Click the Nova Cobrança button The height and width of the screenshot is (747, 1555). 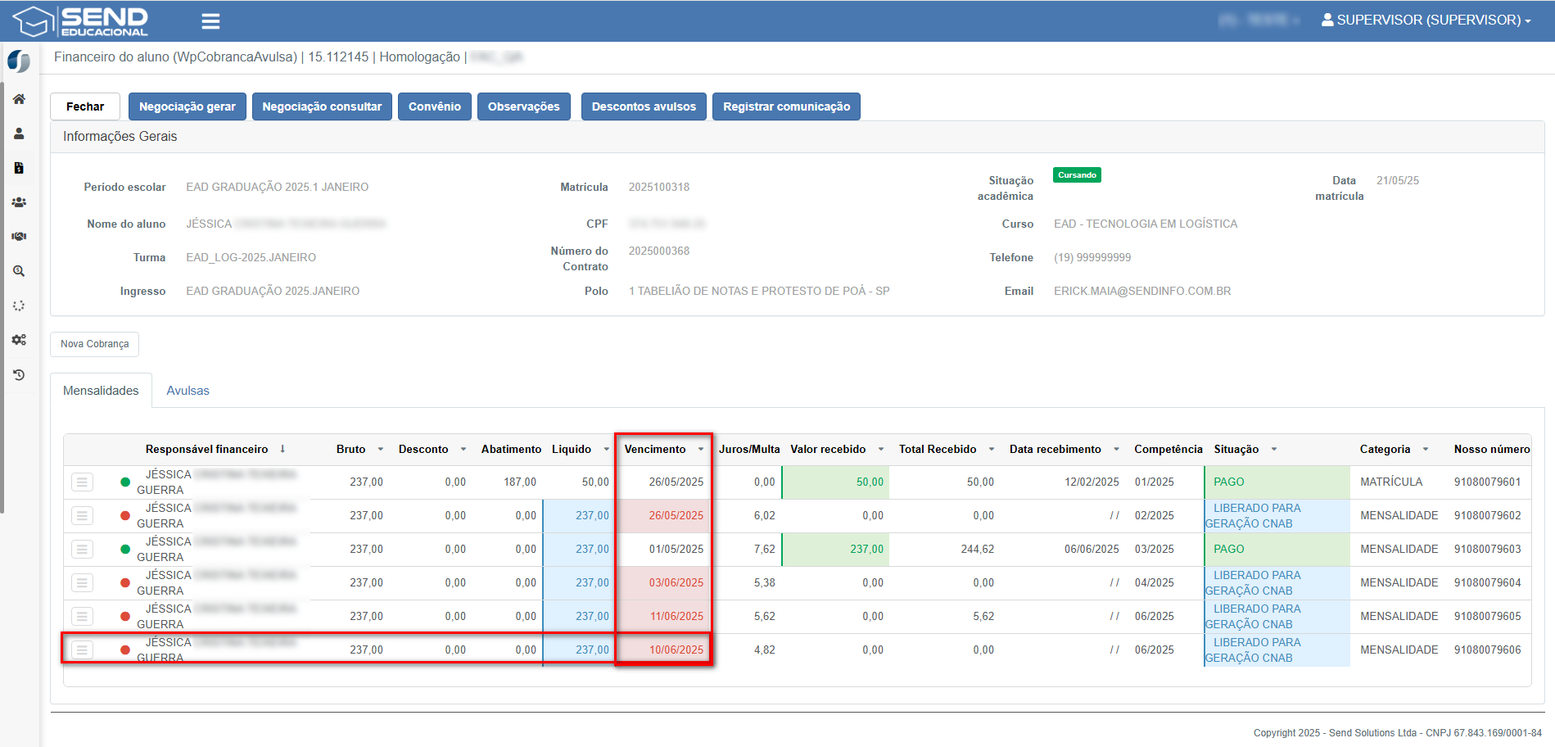point(95,344)
